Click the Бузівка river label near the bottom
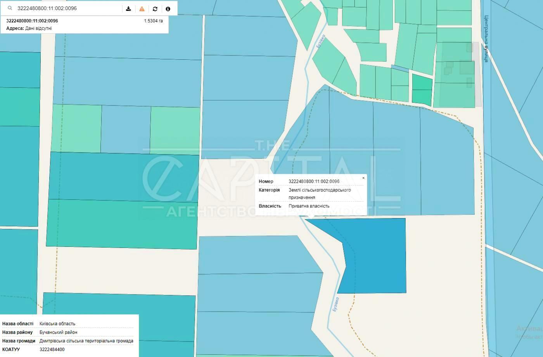This screenshot has height=357, width=543. 336,304
